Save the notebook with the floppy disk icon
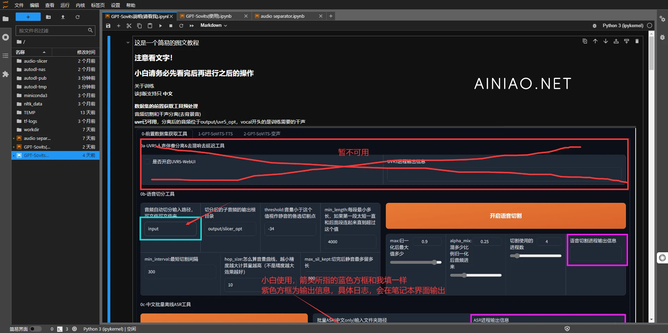668x333 pixels. [108, 26]
